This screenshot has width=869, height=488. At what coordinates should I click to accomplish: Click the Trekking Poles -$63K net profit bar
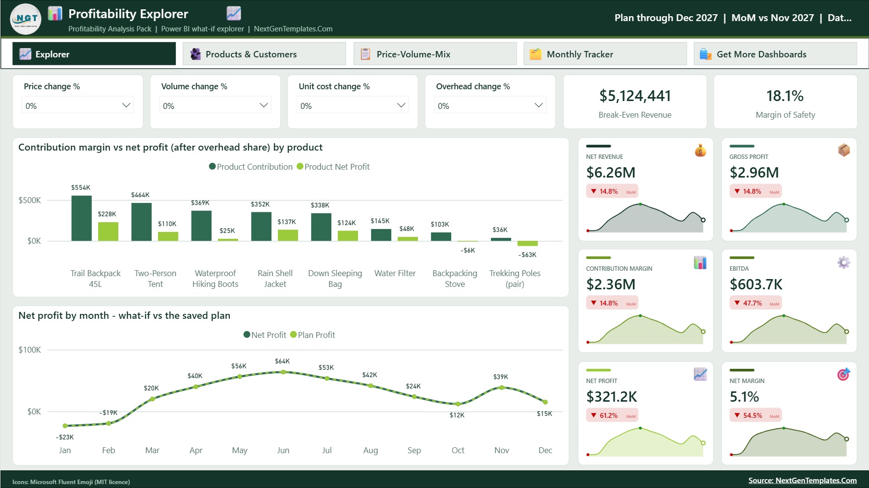(527, 243)
